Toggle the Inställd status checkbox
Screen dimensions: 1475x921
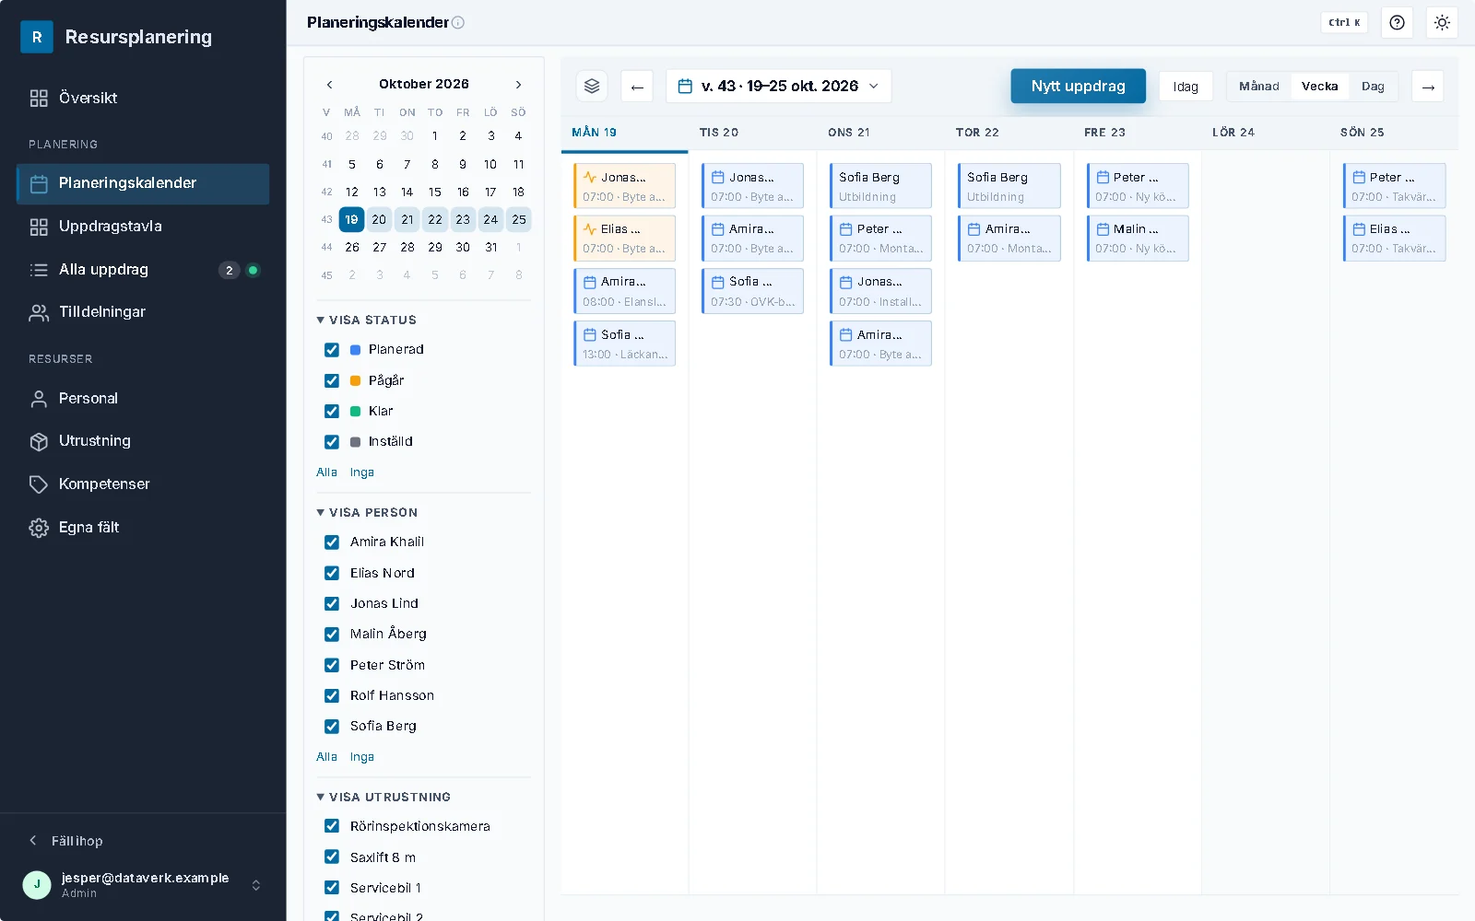pyautogui.click(x=332, y=442)
